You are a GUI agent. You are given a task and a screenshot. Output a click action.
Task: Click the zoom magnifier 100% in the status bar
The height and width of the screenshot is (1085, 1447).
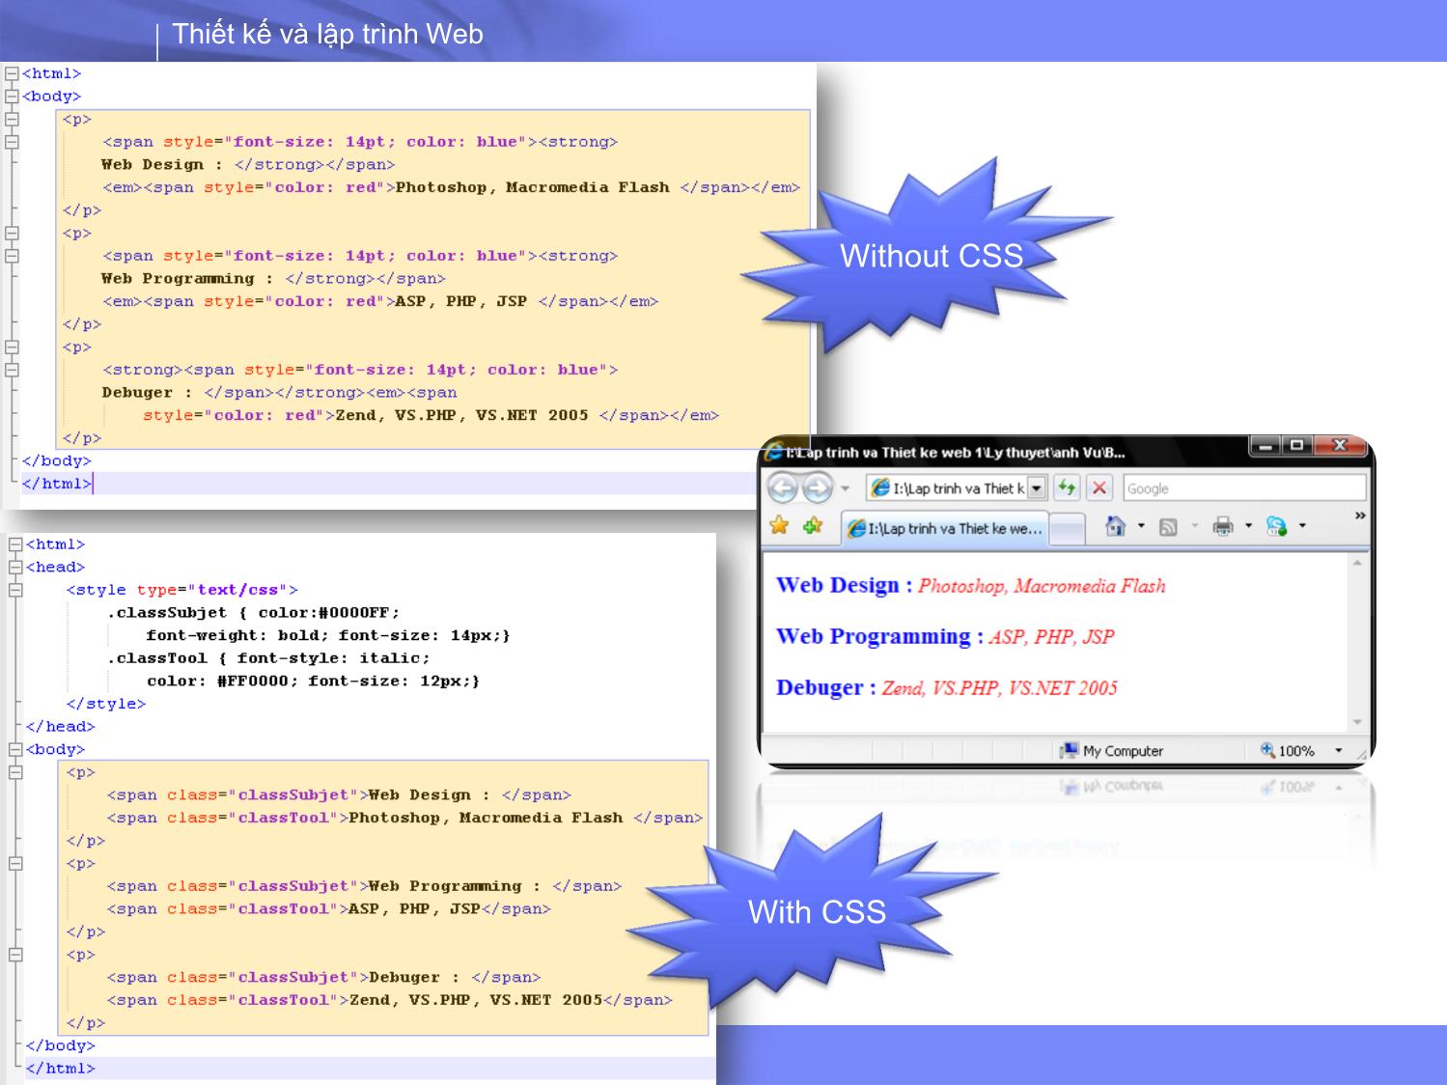pyautogui.click(x=1287, y=750)
